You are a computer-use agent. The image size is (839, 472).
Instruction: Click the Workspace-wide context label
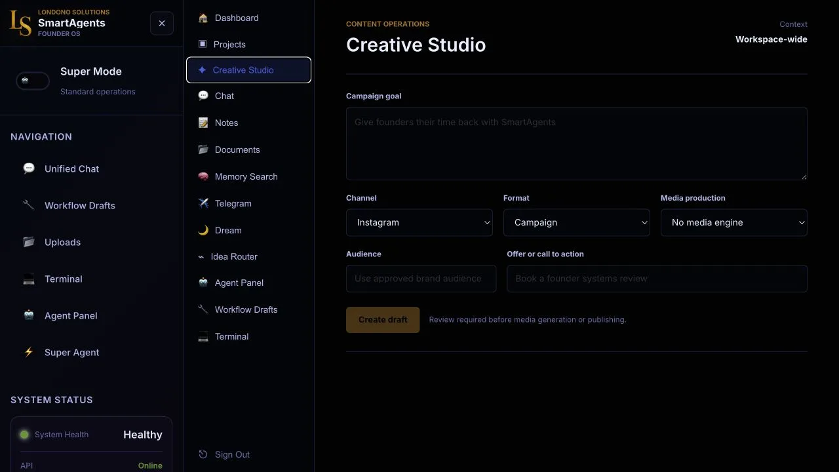(771, 39)
